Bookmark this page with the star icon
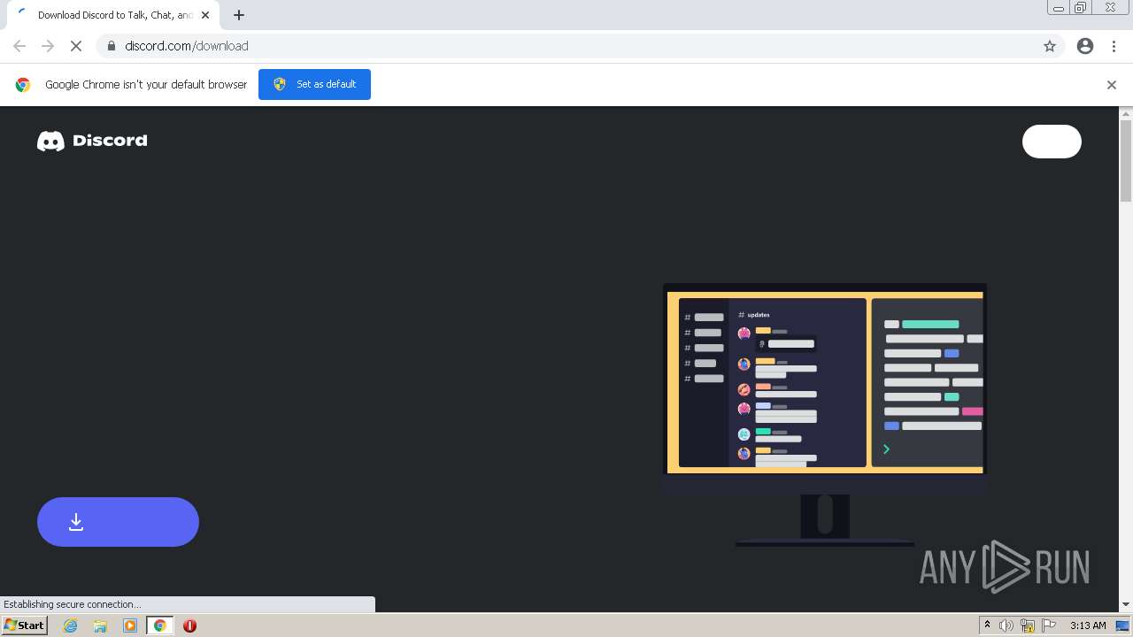 [x=1050, y=46]
